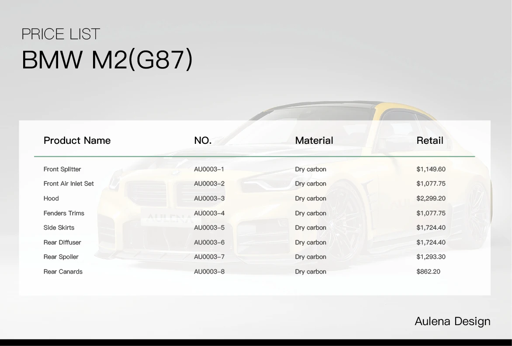This screenshot has height=346, width=512.
Task: Click the $1,149.60 Front Splitter price
Action: (431, 169)
